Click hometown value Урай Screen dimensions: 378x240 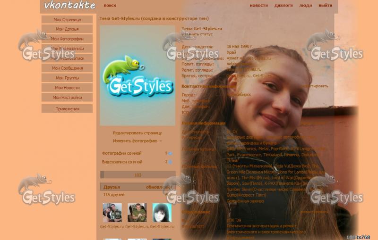click(231, 52)
